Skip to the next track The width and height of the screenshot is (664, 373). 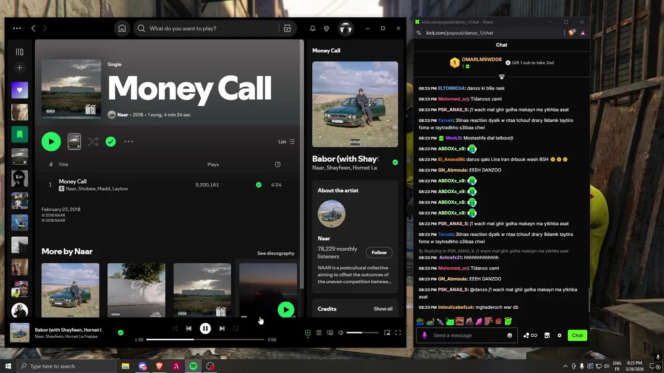point(222,328)
